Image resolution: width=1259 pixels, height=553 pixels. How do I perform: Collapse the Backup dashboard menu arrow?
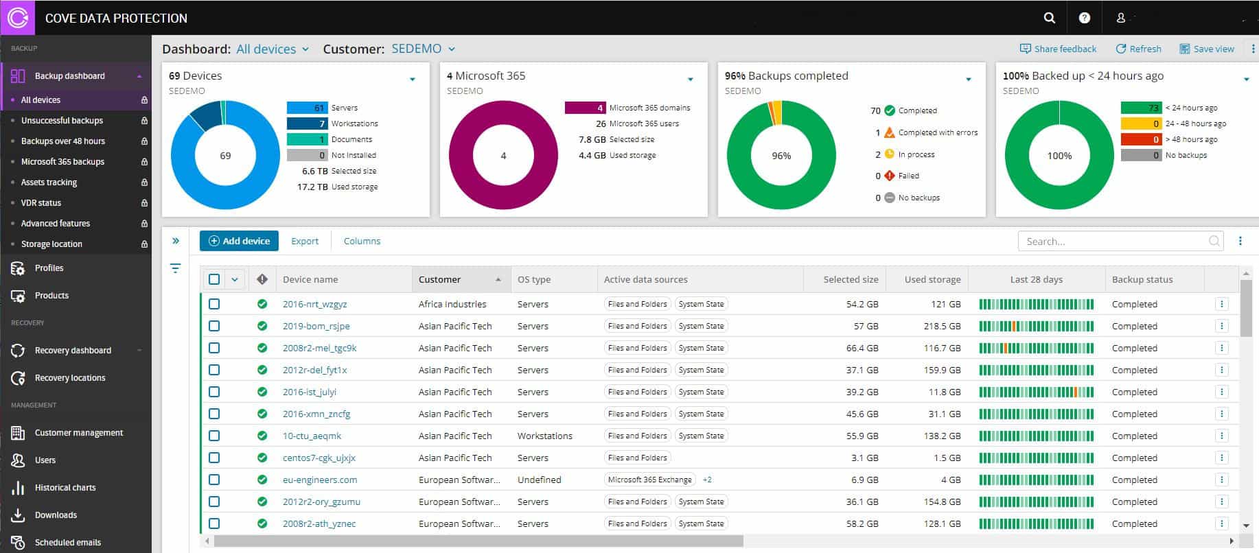(139, 76)
